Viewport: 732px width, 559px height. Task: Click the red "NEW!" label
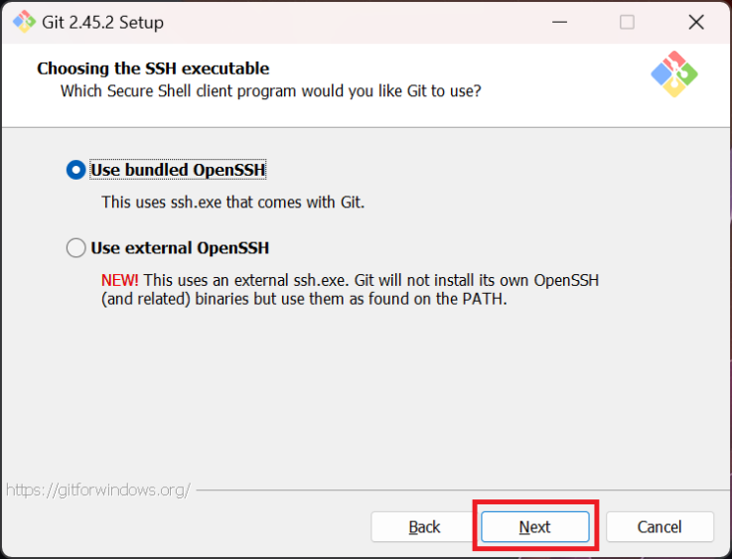(119, 280)
